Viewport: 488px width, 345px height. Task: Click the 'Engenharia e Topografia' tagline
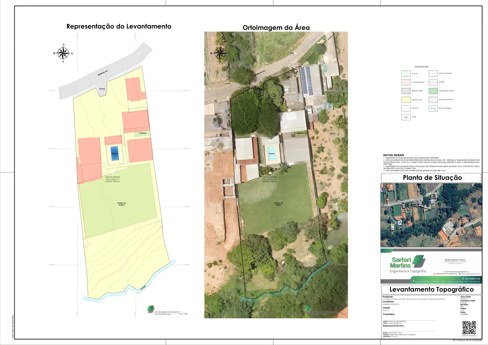[408, 271]
